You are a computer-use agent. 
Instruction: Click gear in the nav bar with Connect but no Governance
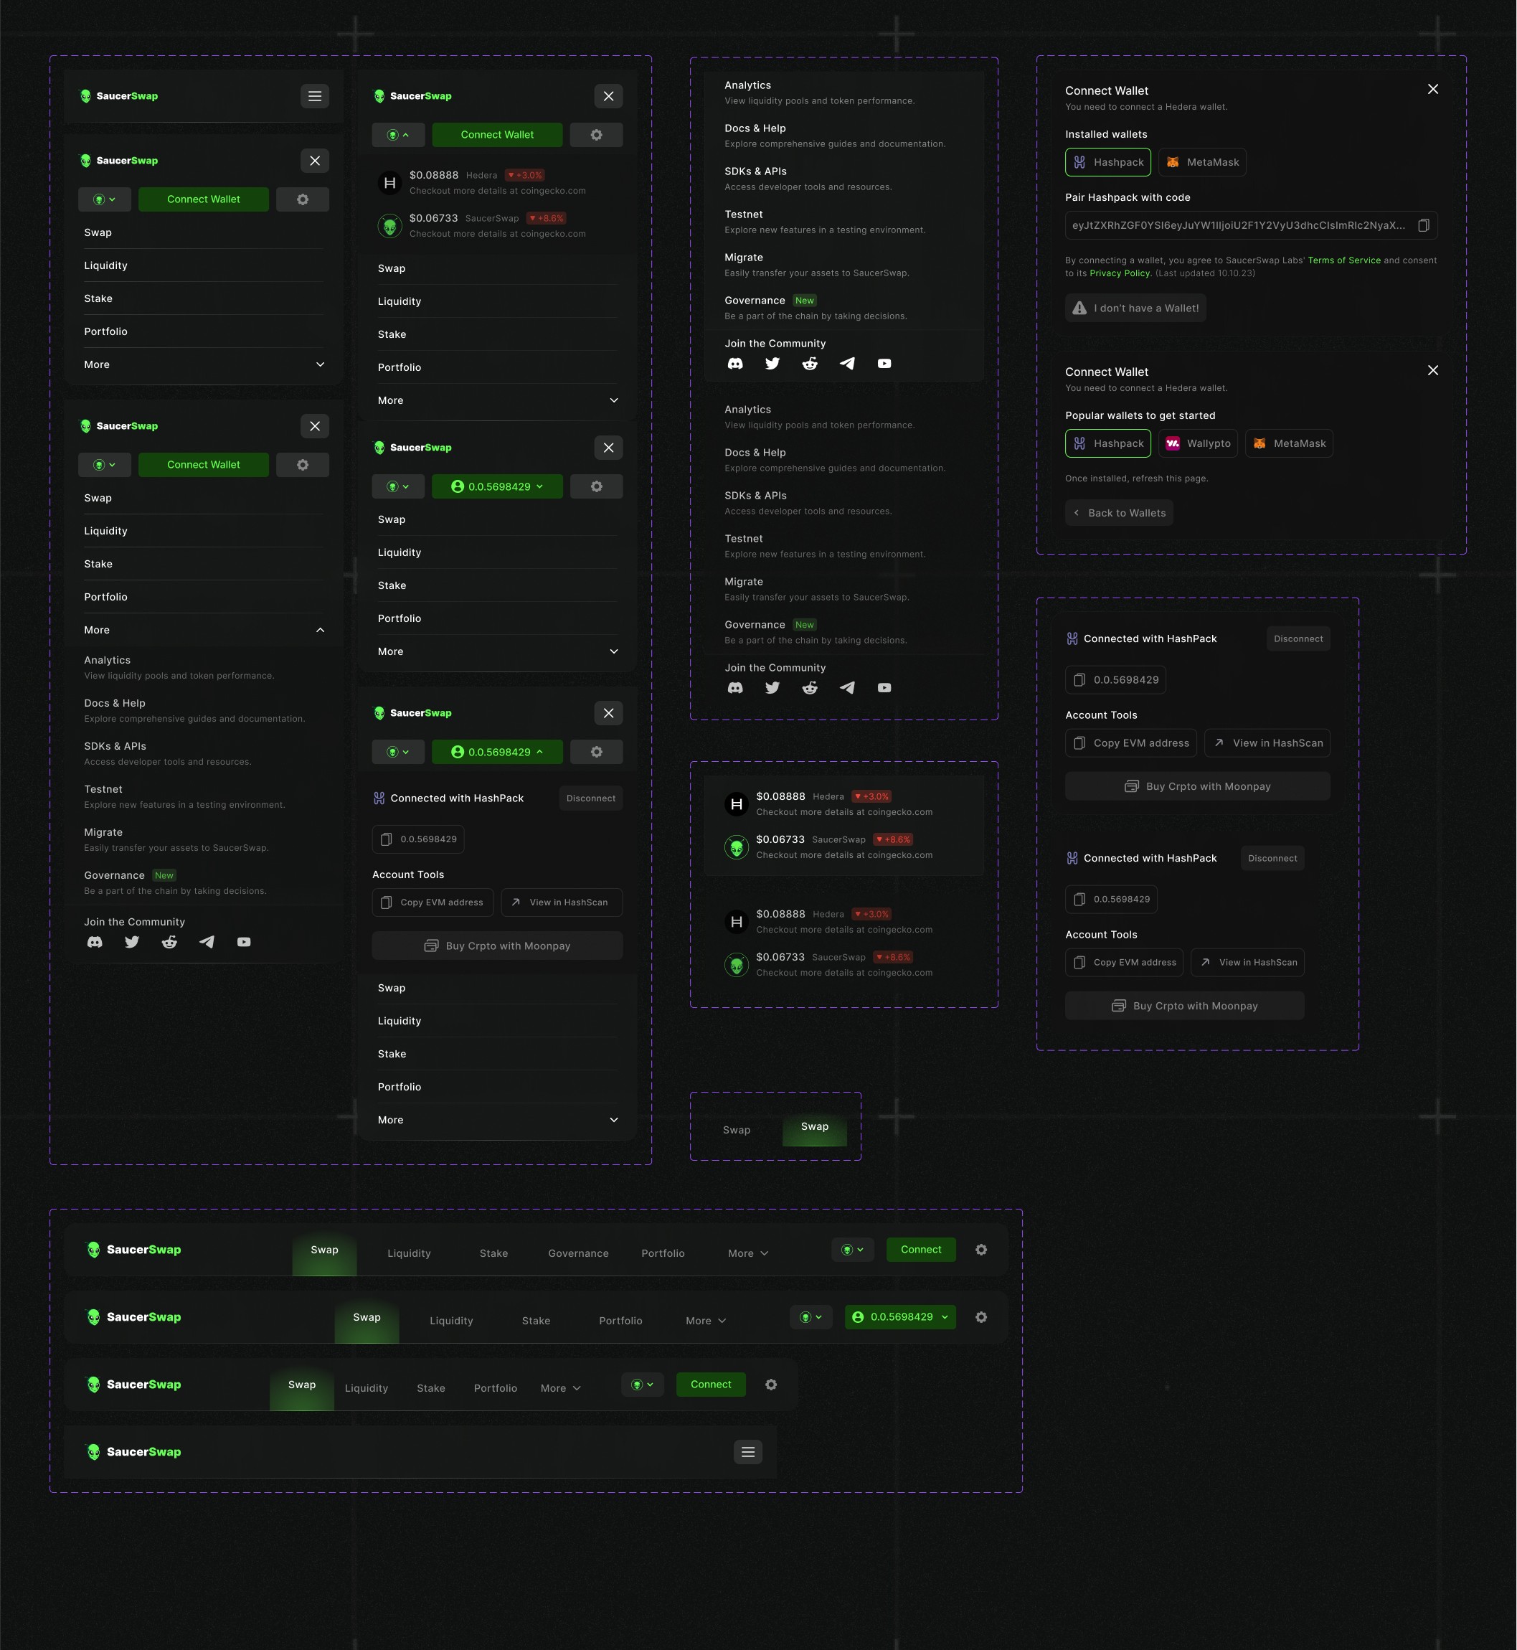(771, 1385)
